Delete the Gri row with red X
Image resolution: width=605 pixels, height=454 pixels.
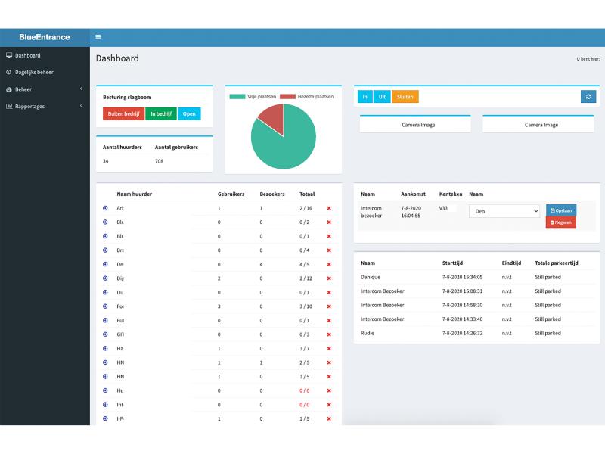point(329,334)
